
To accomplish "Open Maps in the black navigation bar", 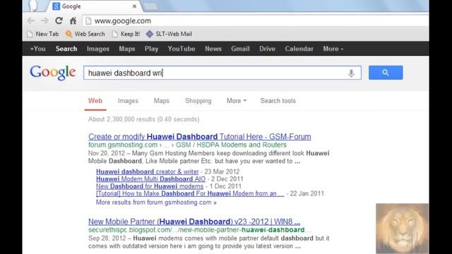I will click(127, 49).
